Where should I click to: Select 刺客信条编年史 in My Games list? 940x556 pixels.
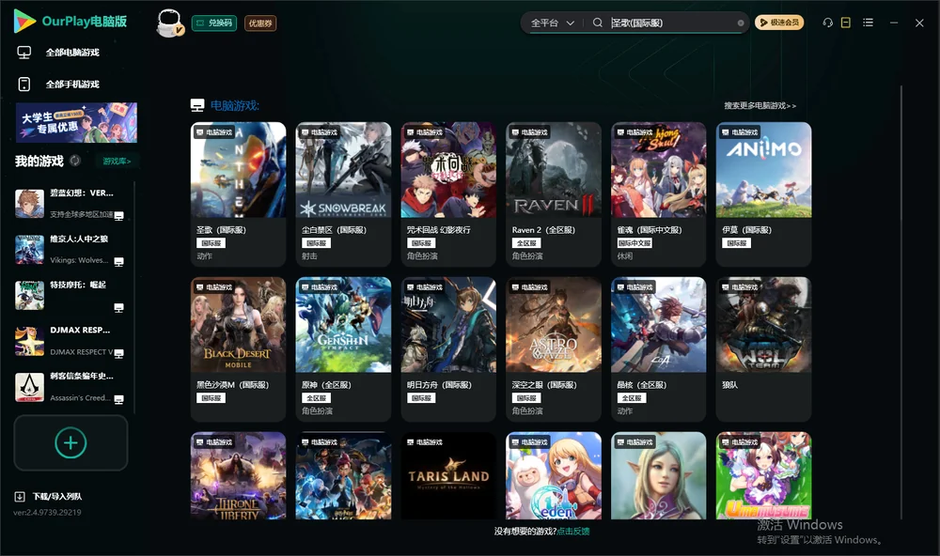click(x=70, y=387)
